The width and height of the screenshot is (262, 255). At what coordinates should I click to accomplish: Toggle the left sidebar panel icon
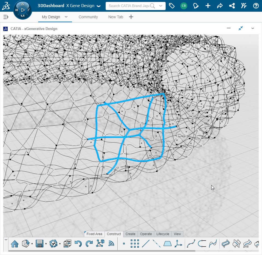(x=6, y=17)
